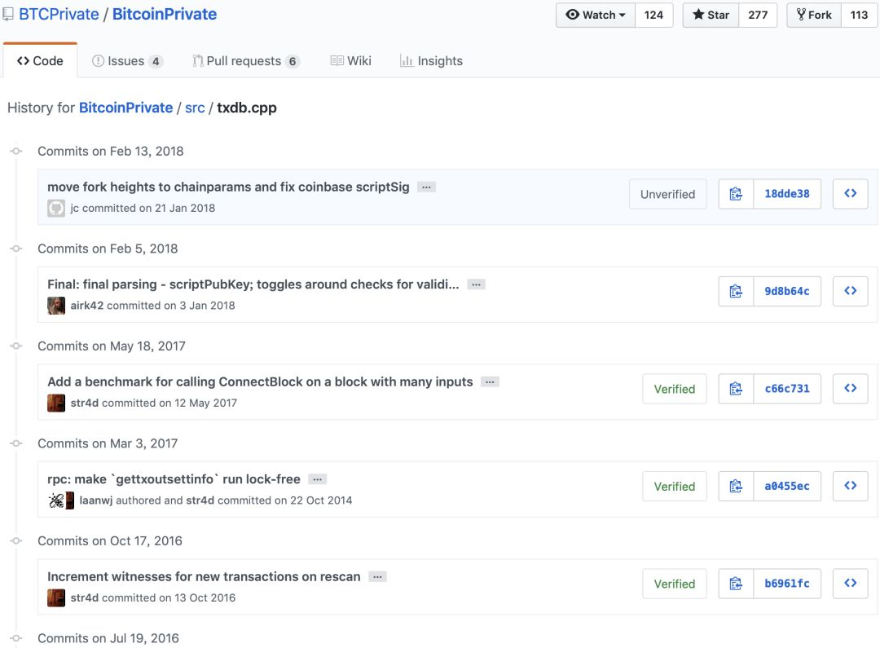The height and width of the screenshot is (648, 880).
Task: Expand the description of the gettxoutsetinfo commit
Action: tap(318, 479)
